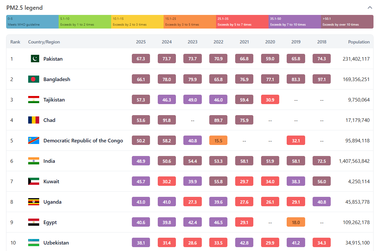Screen dimensions: 379x251
Task: Click the Tajikistan flag icon
Action: (x=34, y=100)
